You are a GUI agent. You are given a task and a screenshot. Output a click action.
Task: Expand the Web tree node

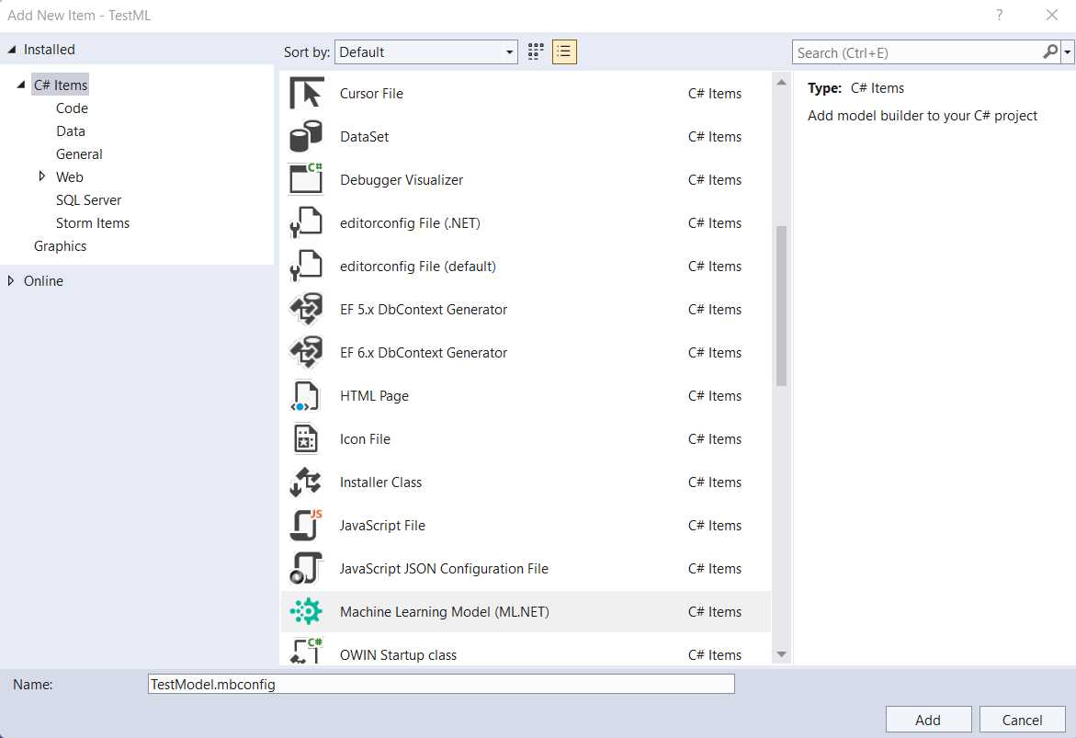[x=42, y=176]
